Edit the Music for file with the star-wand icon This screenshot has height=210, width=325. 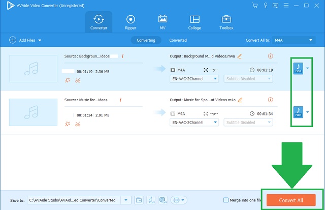[68, 124]
